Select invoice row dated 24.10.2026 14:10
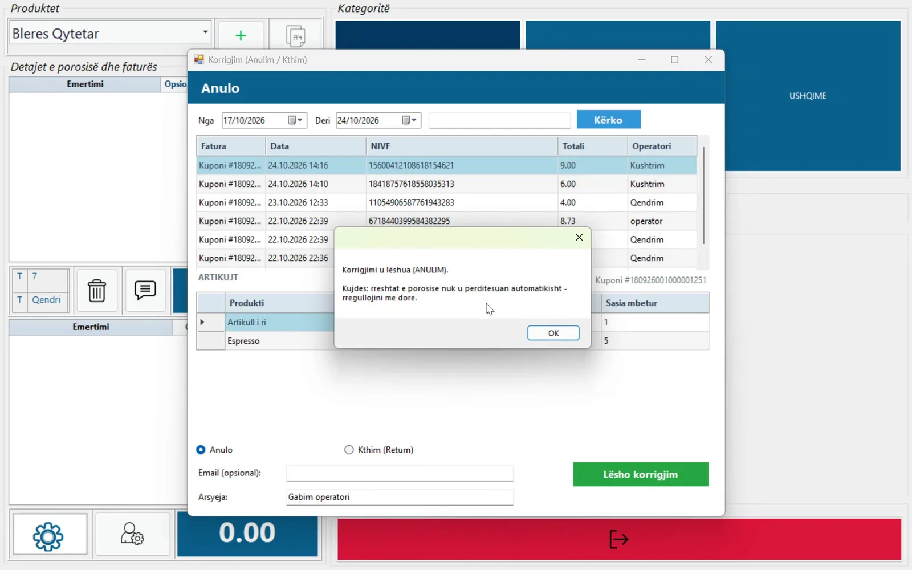Image resolution: width=912 pixels, height=570 pixels. (x=446, y=184)
